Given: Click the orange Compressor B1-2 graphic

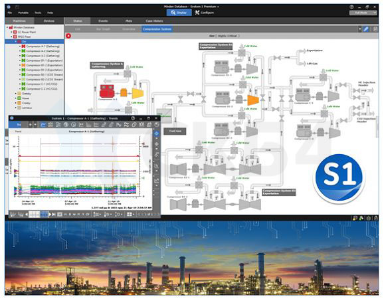Looking at the screenshot, I should [253, 100].
